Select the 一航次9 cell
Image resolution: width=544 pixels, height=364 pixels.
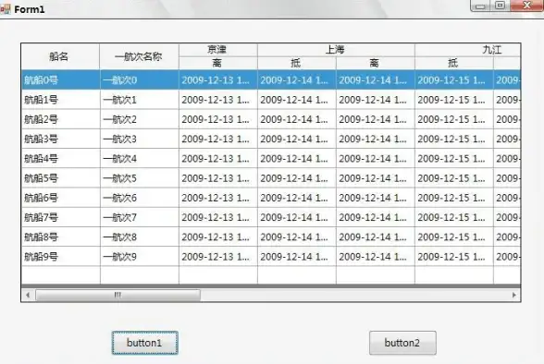tap(140, 257)
